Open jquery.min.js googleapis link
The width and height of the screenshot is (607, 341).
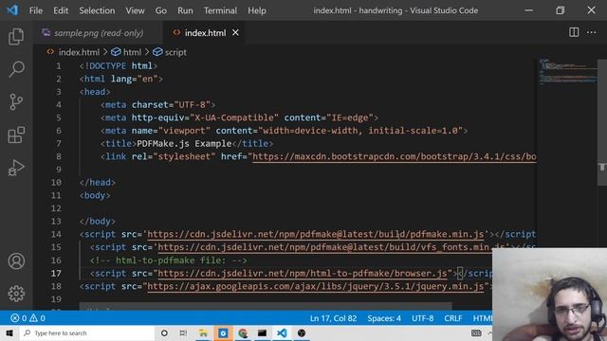(316, 286)
